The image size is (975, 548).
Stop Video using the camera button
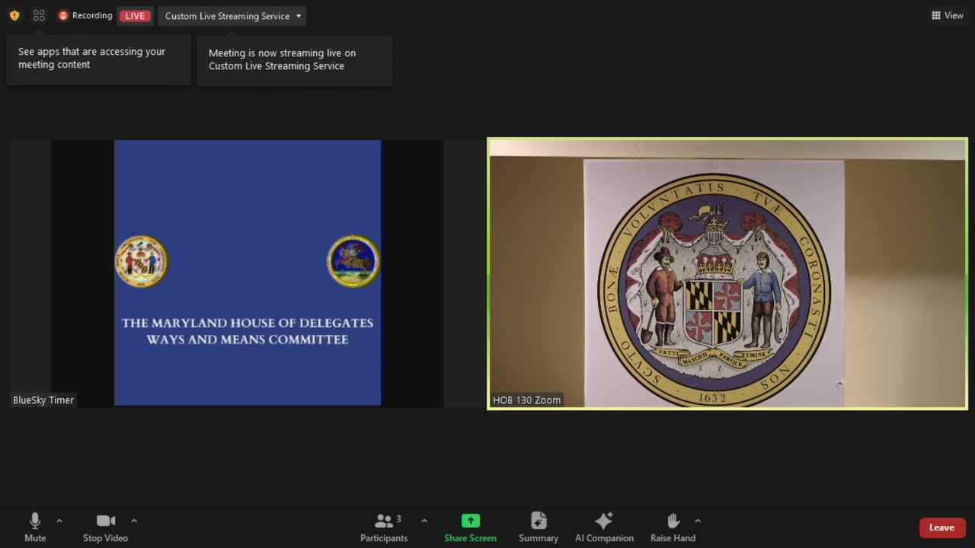pyautogui.click(x=105, y=527)
